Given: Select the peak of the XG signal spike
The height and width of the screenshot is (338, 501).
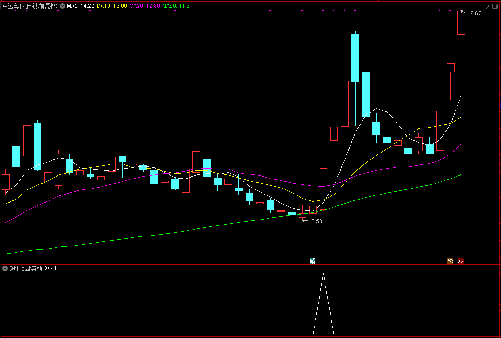Looking at the screenshot, I should (323, 274).
